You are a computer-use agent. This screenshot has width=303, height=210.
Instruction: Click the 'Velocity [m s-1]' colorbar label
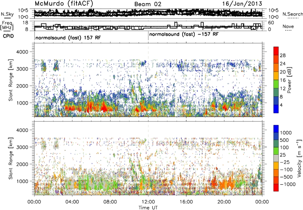pyautogui.click(x=299, y=158)
